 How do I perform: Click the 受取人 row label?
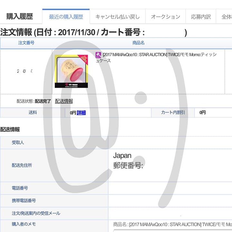(x=18, y=142)
